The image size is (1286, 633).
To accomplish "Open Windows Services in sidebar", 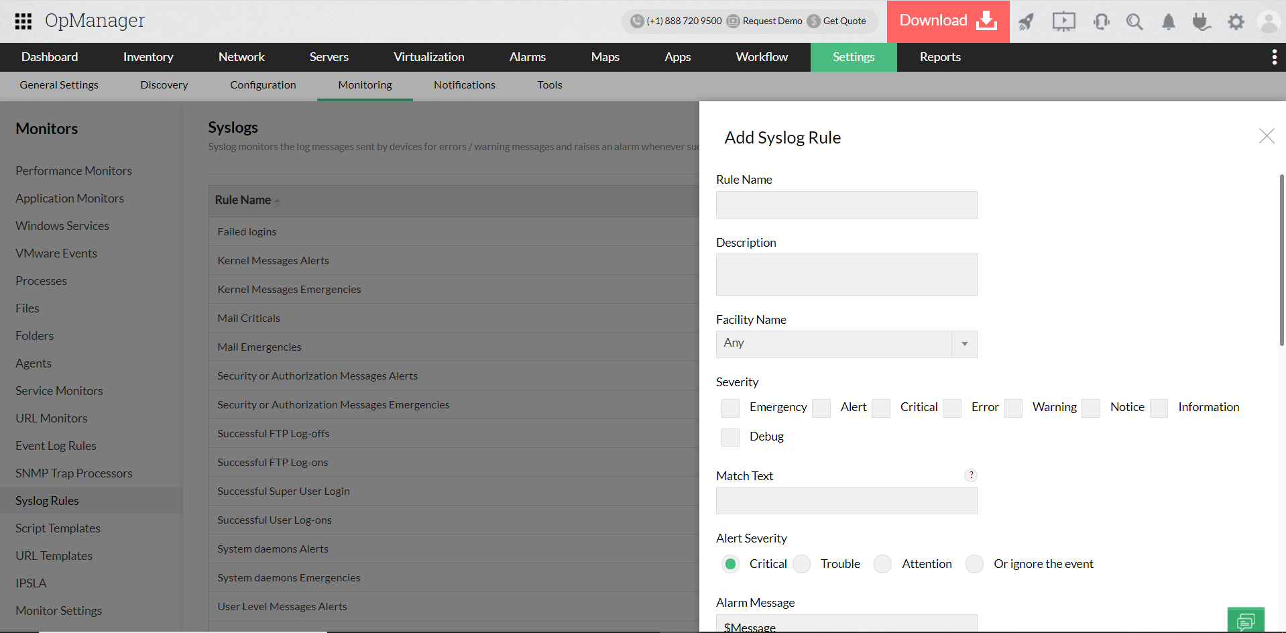I will (x=62, y=226).
